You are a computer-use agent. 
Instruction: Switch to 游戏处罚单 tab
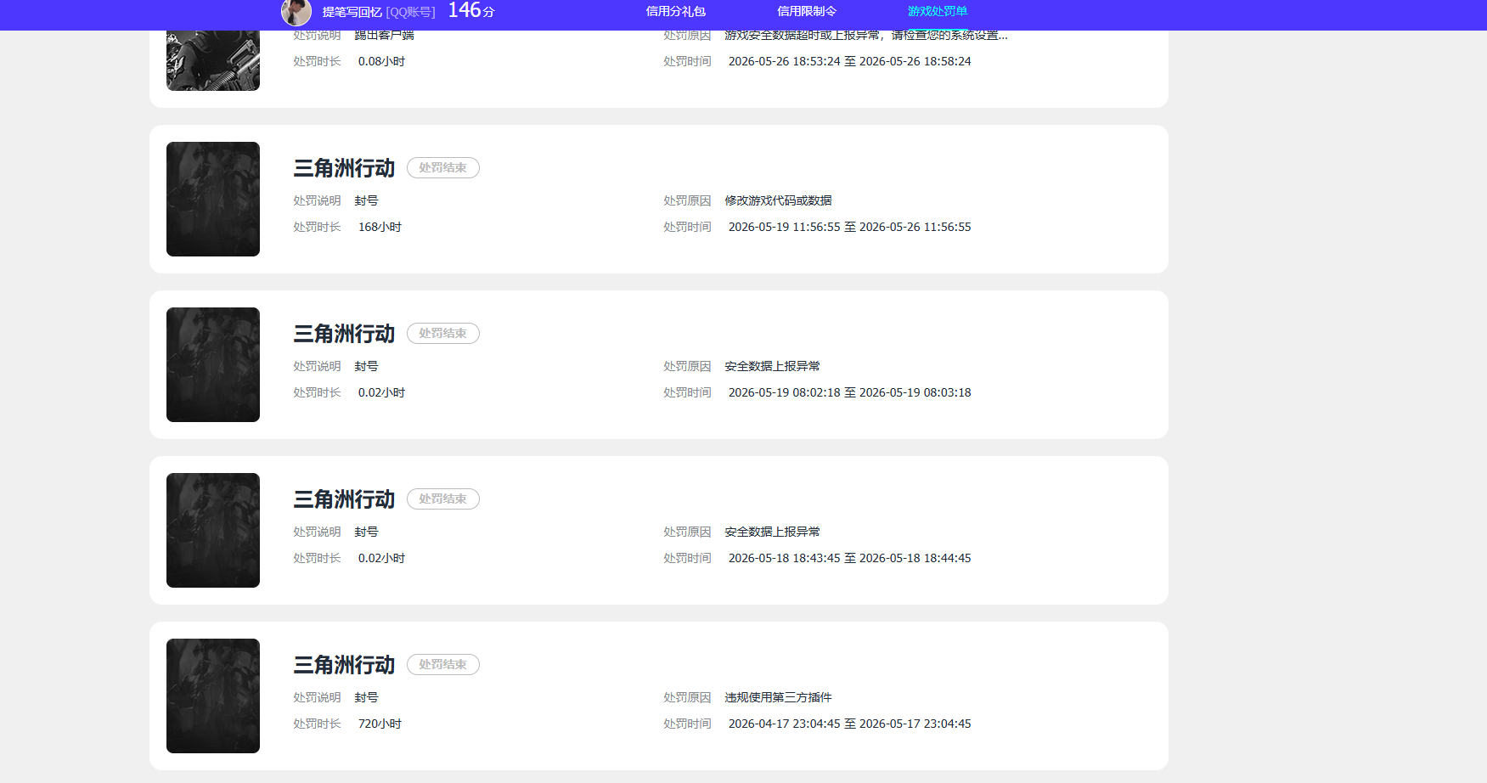tap(938, 11)
